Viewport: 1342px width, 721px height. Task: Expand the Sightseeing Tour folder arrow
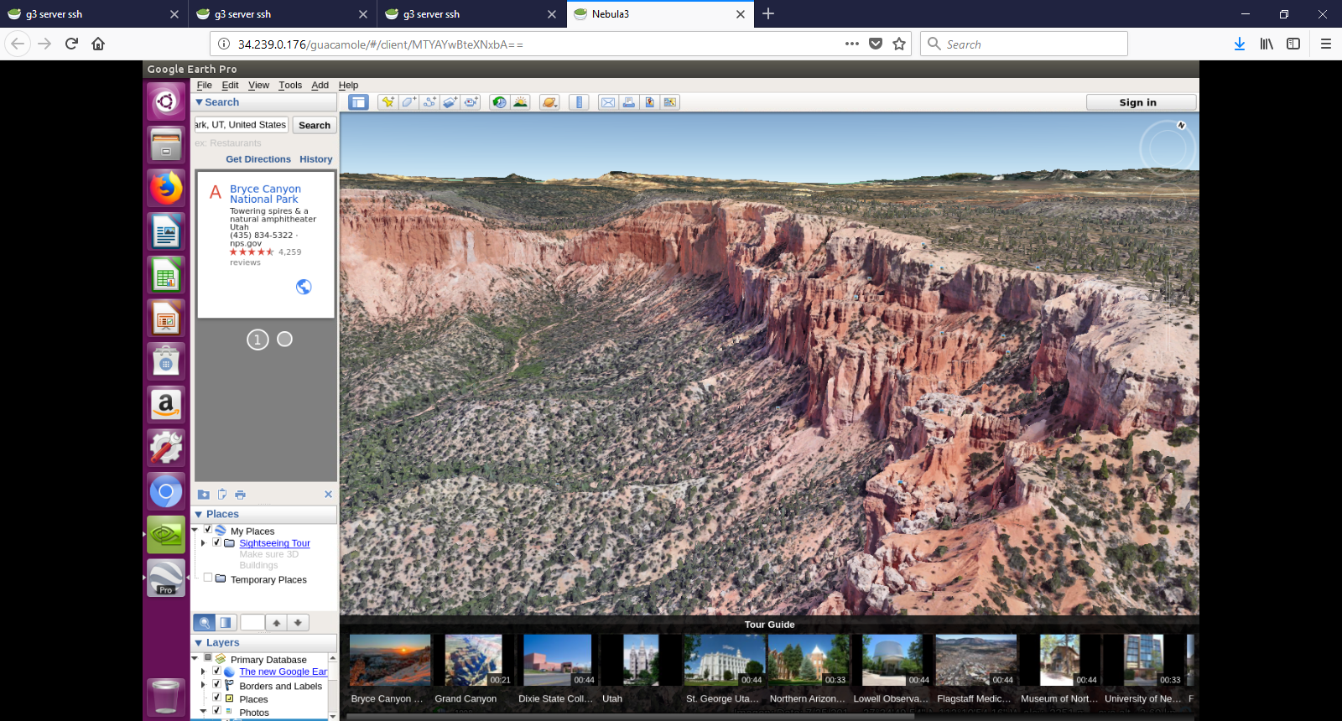pyautogui.click(x=203, y=543)
